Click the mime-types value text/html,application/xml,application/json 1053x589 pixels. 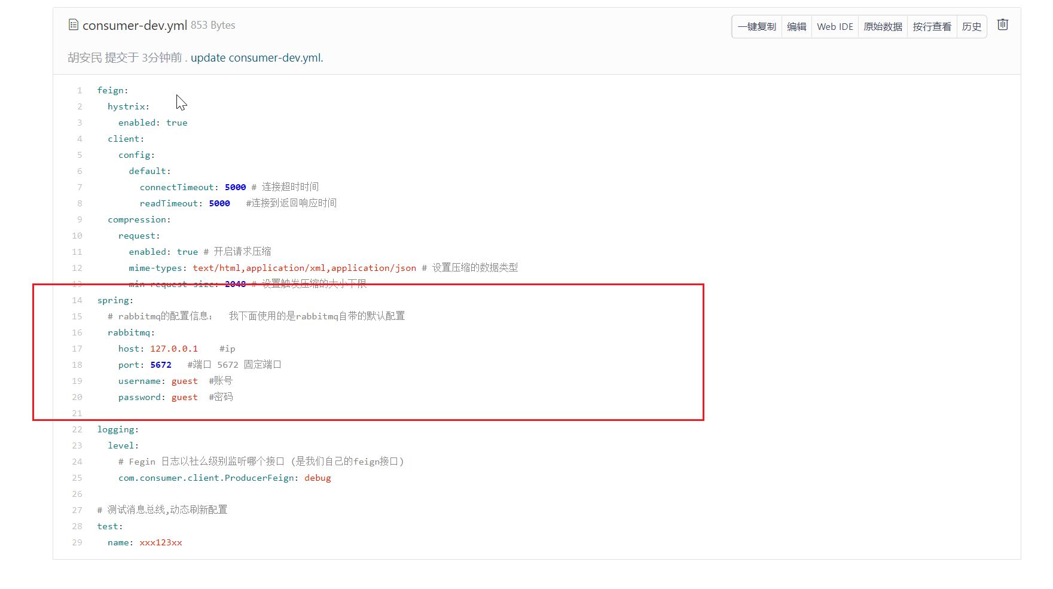(304, 268)
